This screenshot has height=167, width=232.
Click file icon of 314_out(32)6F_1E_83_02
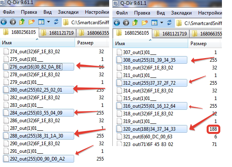pos(119,90)
